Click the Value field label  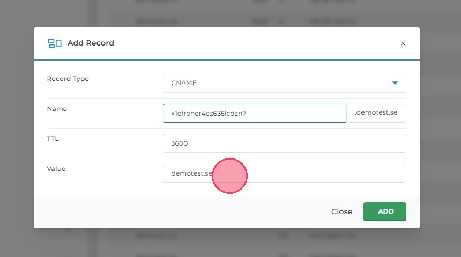click(56, 169)
